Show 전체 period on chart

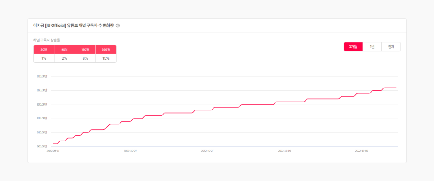[x=391, y=47]
